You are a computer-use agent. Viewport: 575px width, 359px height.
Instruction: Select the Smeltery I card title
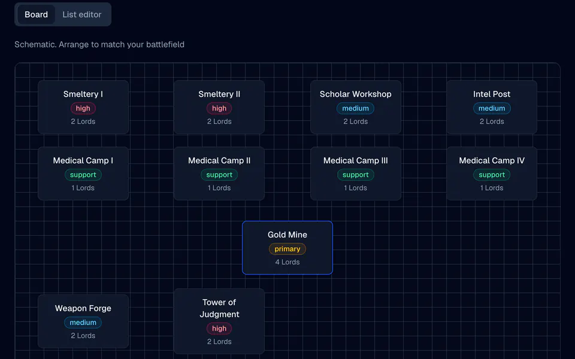pos(83,94)
